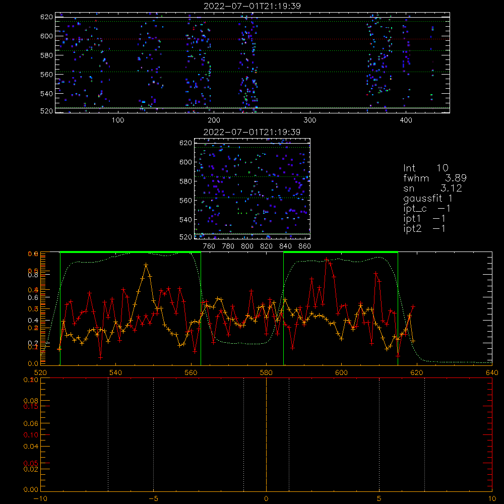Click x-axis label 840 of the small zoomed plot
This screenshot has height=504, width=504.
coord(285,246)
